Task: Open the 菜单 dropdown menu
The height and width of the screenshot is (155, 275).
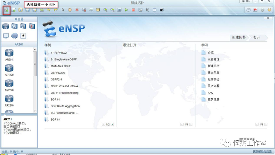Action: [246, 1]
